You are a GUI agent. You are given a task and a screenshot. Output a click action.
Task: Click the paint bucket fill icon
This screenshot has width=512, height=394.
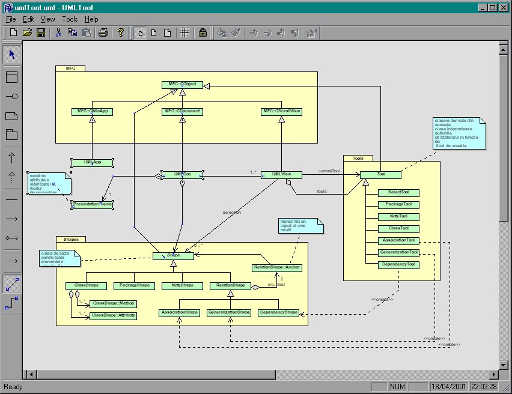(x=222, y=33)
